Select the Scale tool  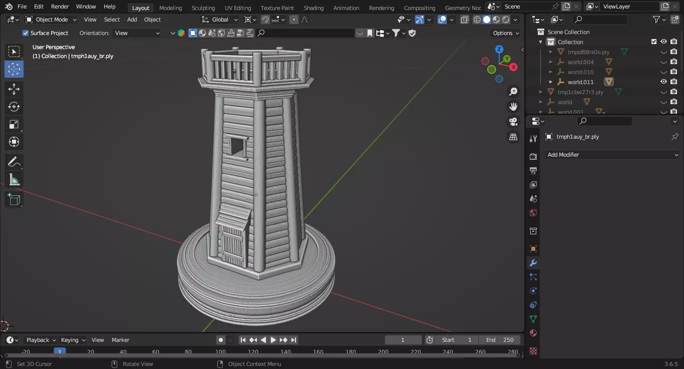[x=14, y=124]
